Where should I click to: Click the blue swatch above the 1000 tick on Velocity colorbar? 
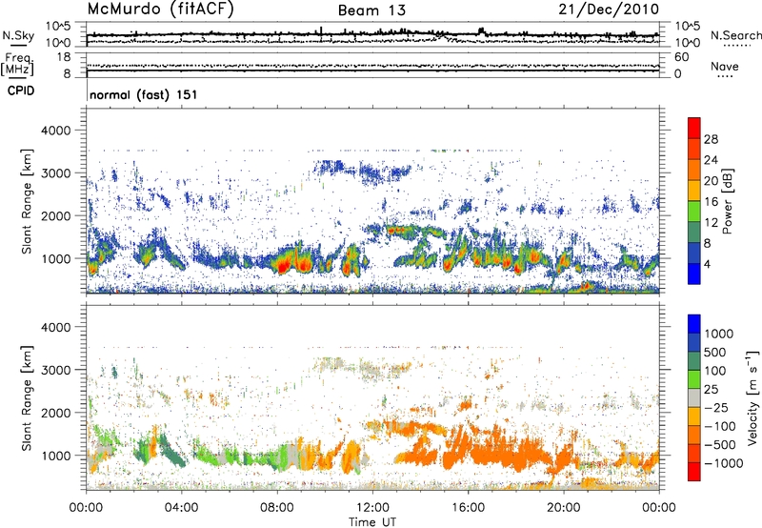[x=694, y=324]
